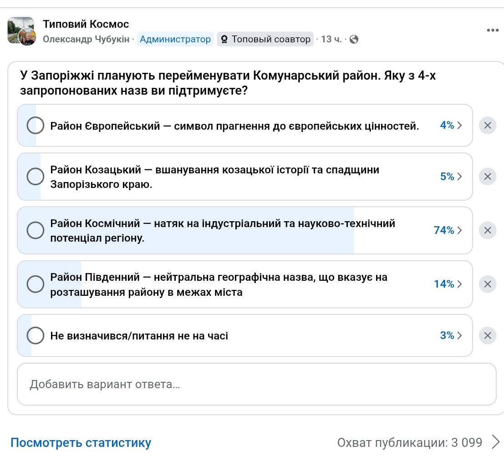Delete the Не визначився option with X

click(x=487, y=336)
